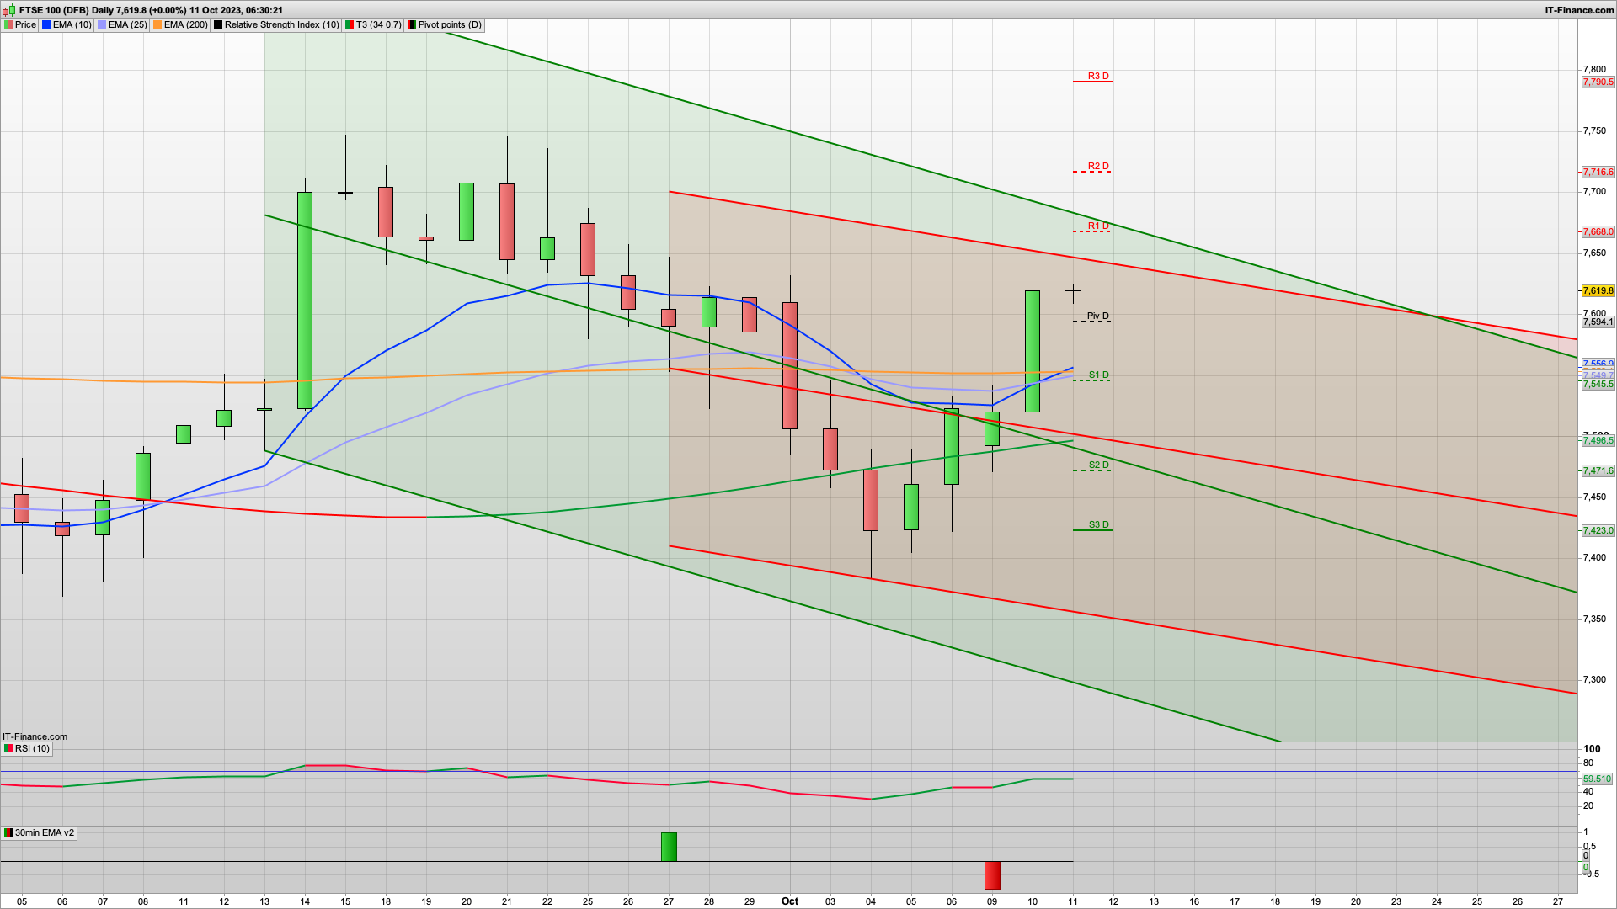
Task: Select the 7,545.5 S1 price tag
Action: pyautogui.click(x=1598, y=385)
